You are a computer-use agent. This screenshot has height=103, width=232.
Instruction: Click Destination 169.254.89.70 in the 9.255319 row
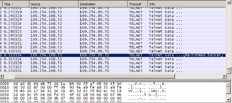(94, 12)
